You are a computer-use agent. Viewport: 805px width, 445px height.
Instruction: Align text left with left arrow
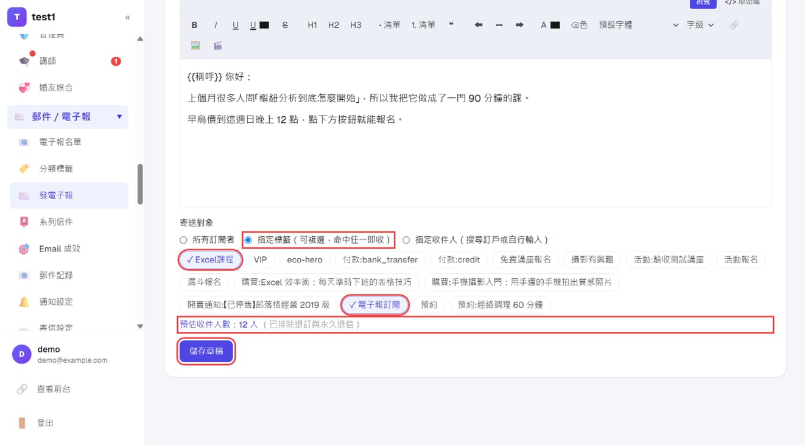(479, 25)
